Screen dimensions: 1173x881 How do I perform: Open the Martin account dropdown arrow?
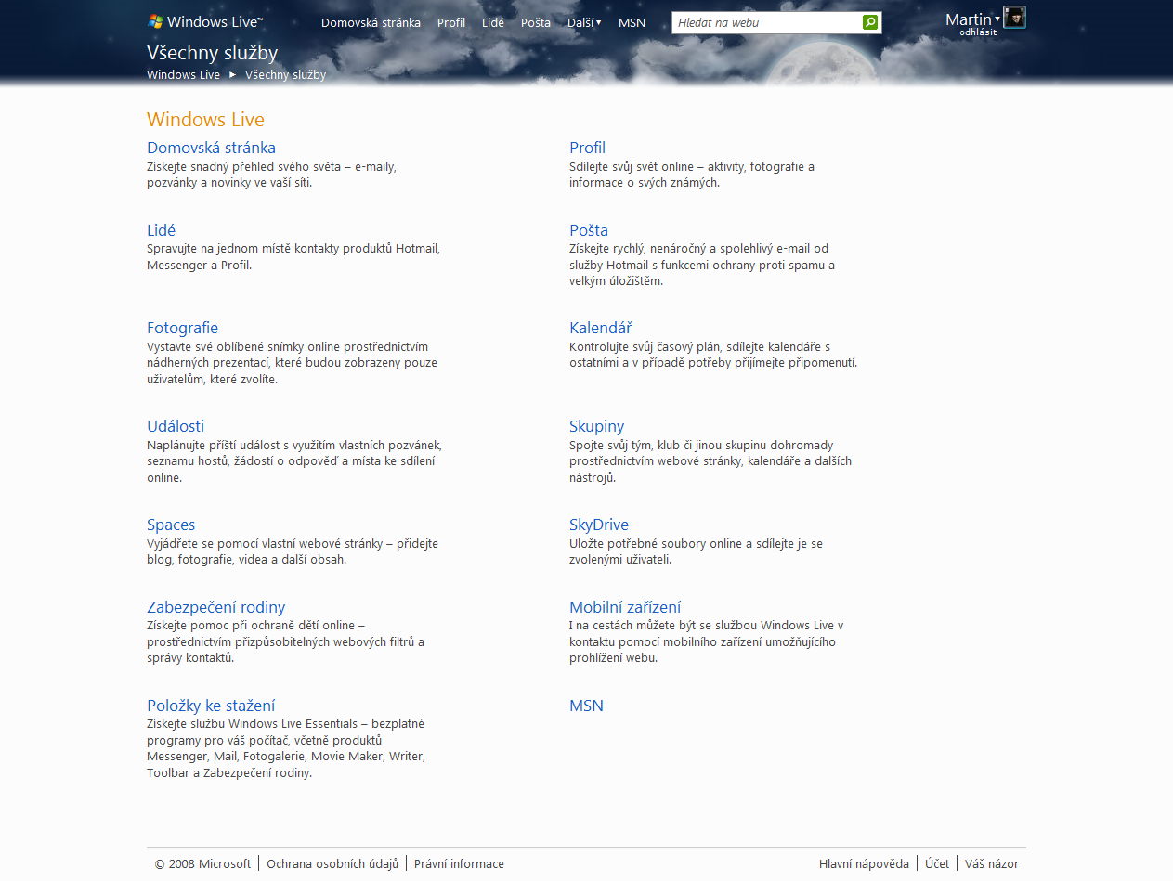click(x=997, y=19)
